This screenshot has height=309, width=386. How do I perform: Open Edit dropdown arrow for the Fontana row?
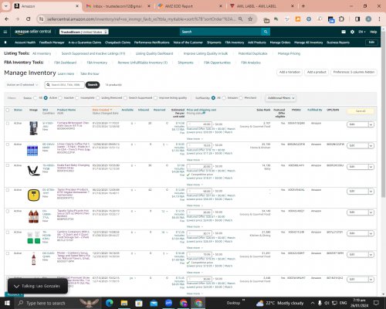[371, 124]
